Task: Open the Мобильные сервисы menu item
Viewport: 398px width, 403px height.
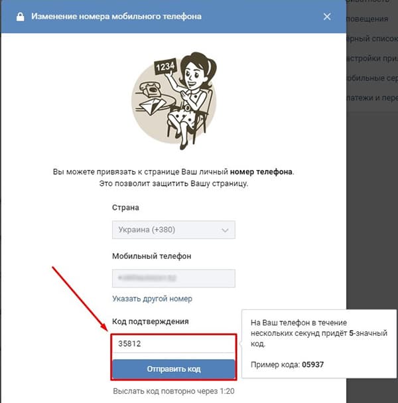Action: tap(372, 78)
